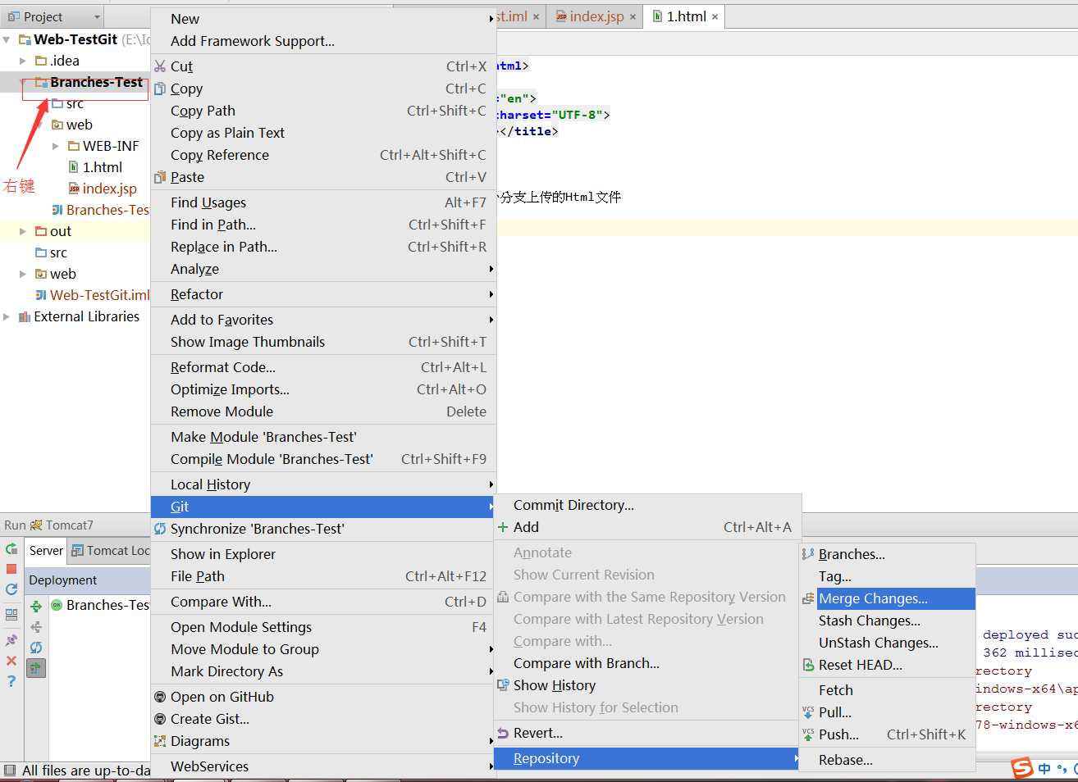The width and height of the screenshot is (1078, 782).
Task: Choose UnStash Changes... menu entry
Action: tap(888, 643)
